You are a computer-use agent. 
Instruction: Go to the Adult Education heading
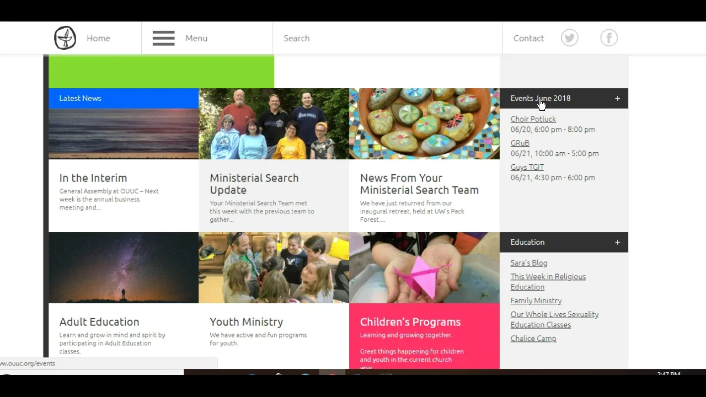99,322
